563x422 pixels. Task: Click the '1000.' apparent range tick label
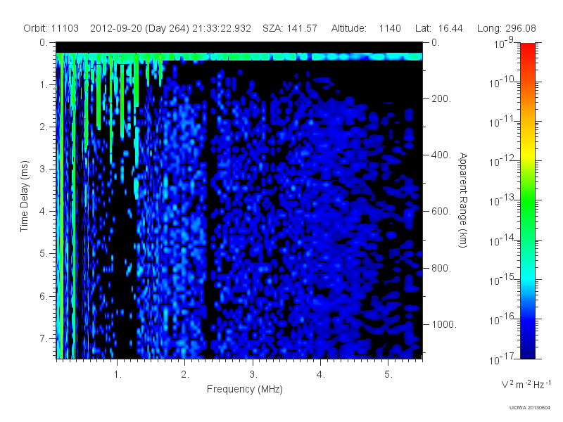444,324
